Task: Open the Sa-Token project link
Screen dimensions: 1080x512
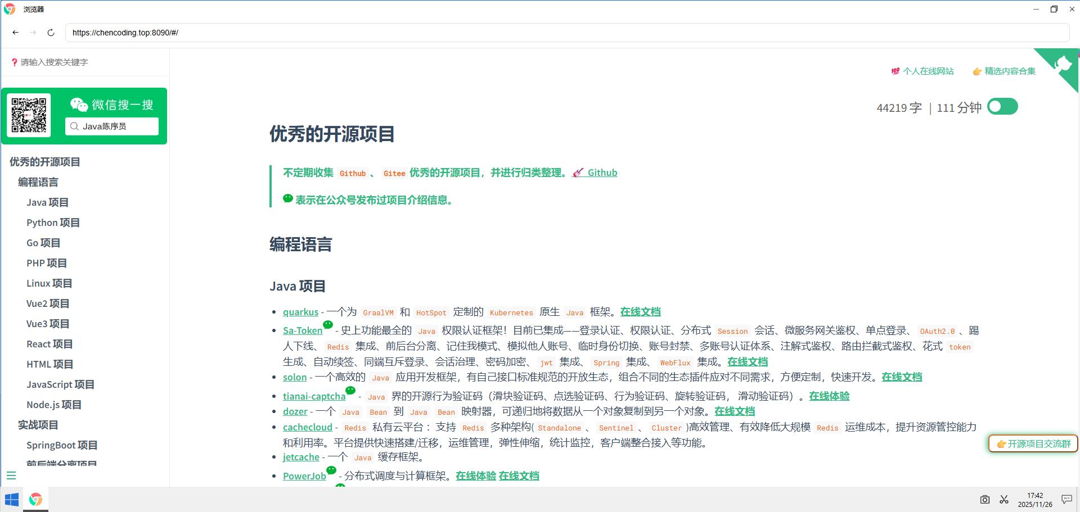Action: pyautogui.click(x=303, y=330)
